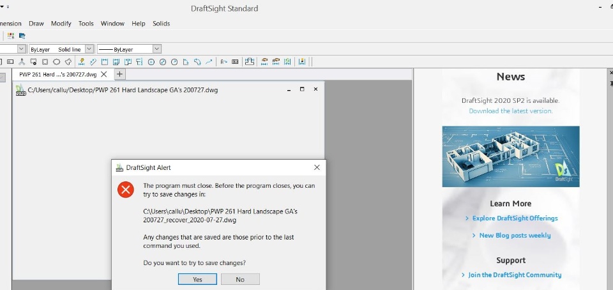Expand the partially visible leftmost dropdown arrow
This screenshot has height=290, width=613.
[21, 49]
